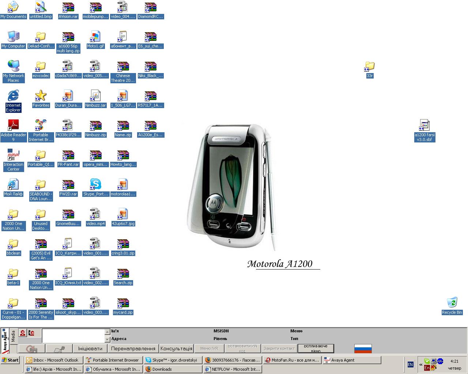Switch to the Media tab in Avaya Agent
This screenshot has height=374, width=468.
coord(14,336)
